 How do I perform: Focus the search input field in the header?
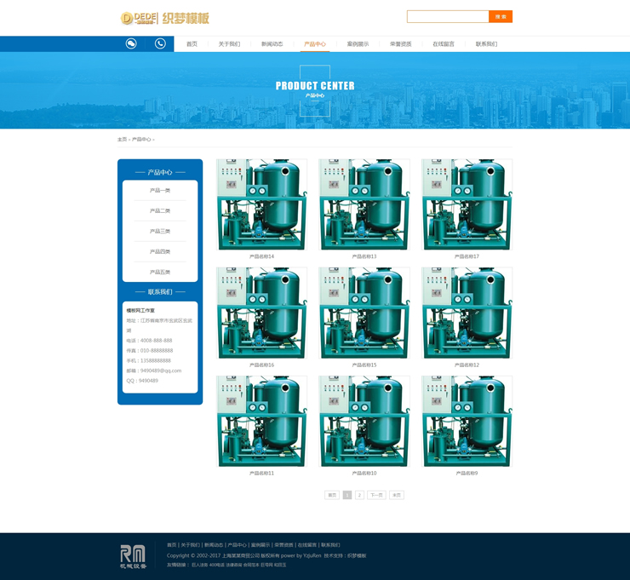[x=447, y=16]
